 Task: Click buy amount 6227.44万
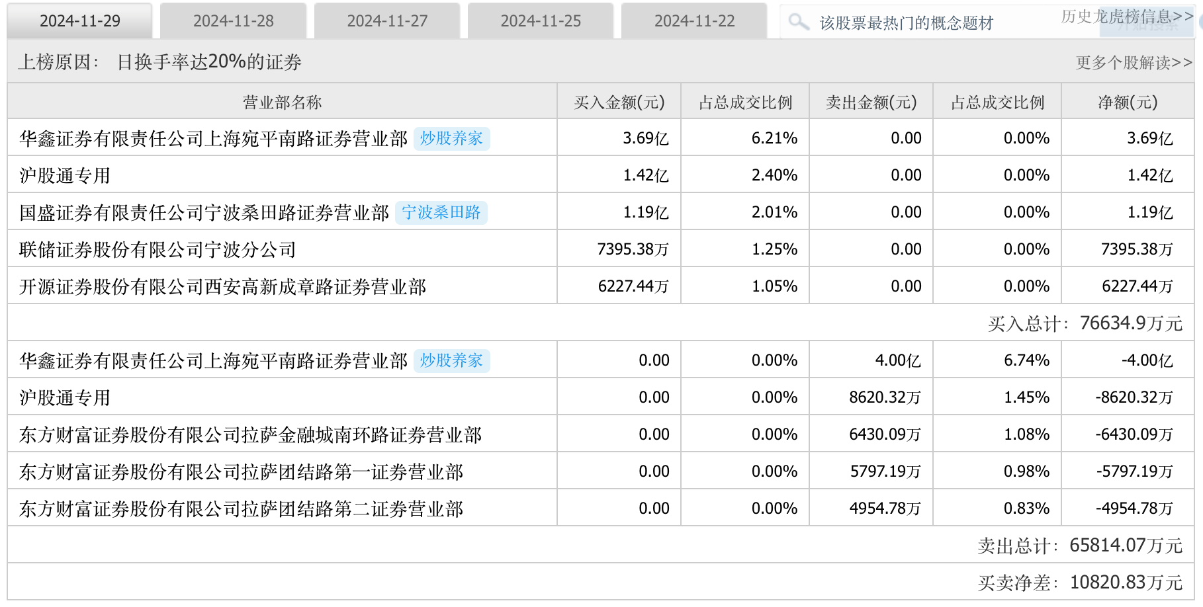pyautogui.click(x=633, y=286)
